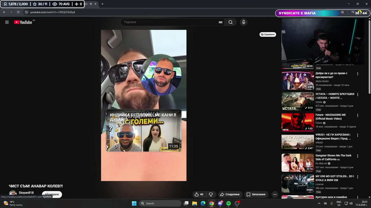Open the Stoyan818 channel name link
371x208 pixels.
26,193
